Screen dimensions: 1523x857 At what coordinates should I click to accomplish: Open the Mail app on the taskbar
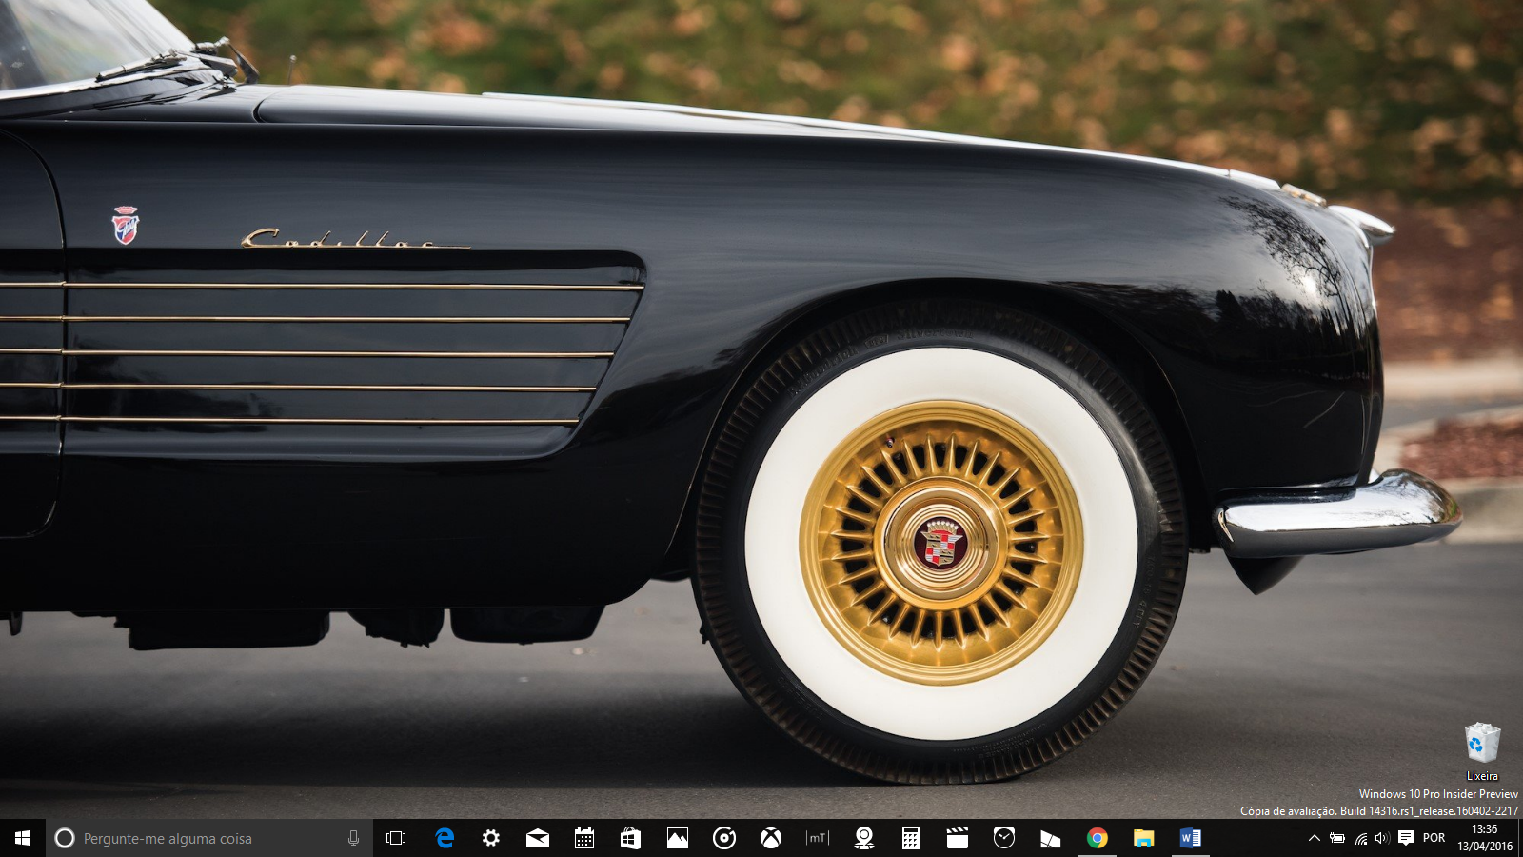537,838
